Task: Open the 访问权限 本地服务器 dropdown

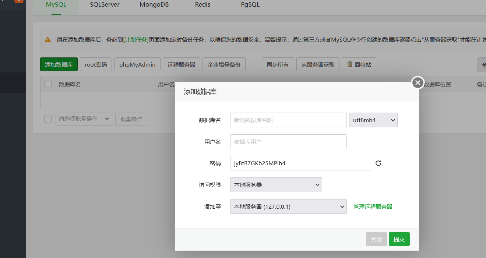Action: tap(276, 185)
